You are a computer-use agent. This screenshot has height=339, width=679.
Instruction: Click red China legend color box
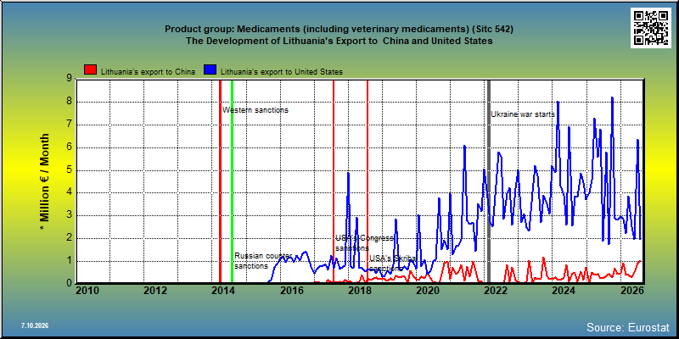90,69
